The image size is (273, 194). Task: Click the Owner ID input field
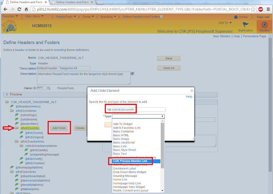(42, 88)
